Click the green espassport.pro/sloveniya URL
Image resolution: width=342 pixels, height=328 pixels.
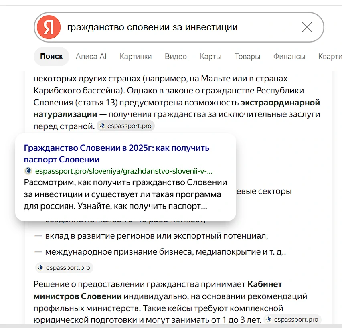pos(123,171)
